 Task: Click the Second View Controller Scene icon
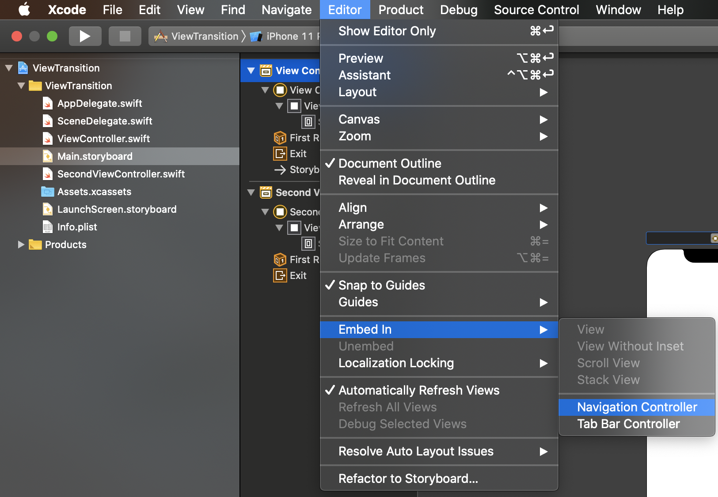point(266,192)
